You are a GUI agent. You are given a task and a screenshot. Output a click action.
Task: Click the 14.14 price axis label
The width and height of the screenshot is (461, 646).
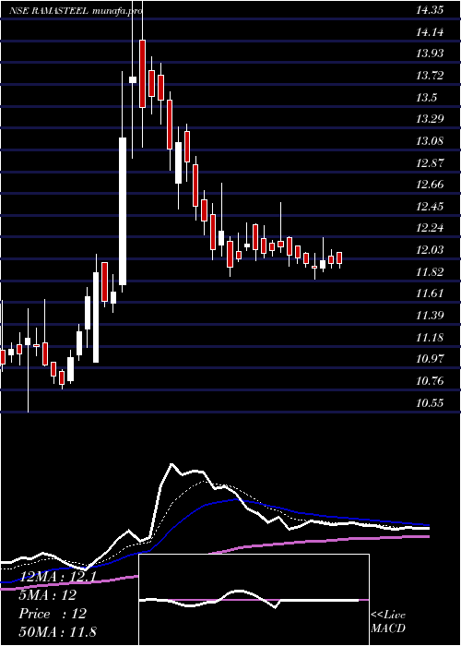[x=430, y=32]
